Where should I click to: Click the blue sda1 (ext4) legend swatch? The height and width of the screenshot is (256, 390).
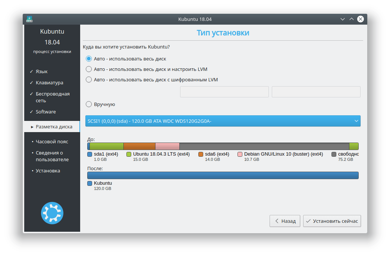(90, 154)
